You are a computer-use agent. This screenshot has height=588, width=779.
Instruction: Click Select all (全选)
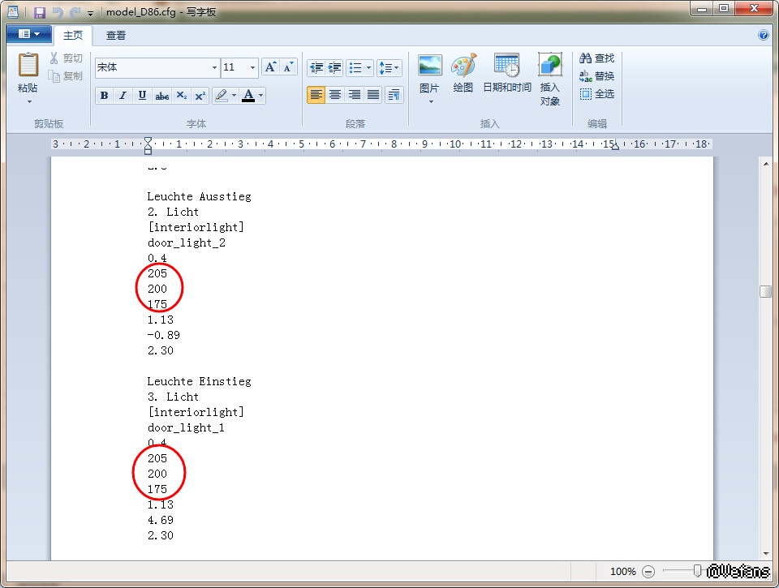coord(596,94)
